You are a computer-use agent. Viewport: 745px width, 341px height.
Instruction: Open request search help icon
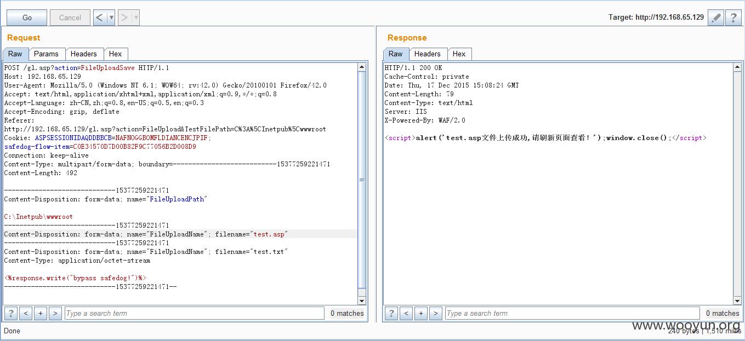pos(10,313)
